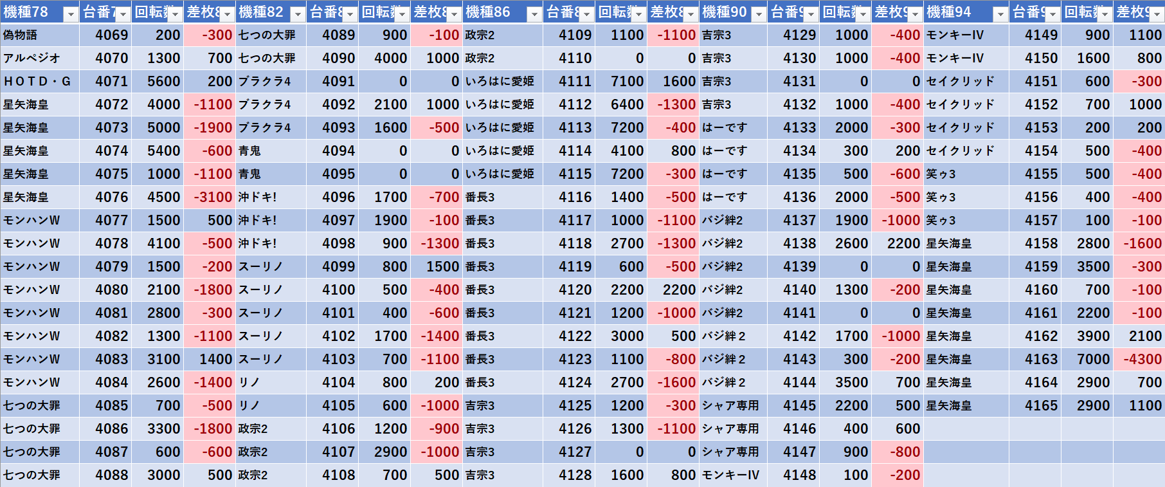
Task: Select the 偽物語 machine name cell
Action: pyautogui.click(x=40, y=35)
